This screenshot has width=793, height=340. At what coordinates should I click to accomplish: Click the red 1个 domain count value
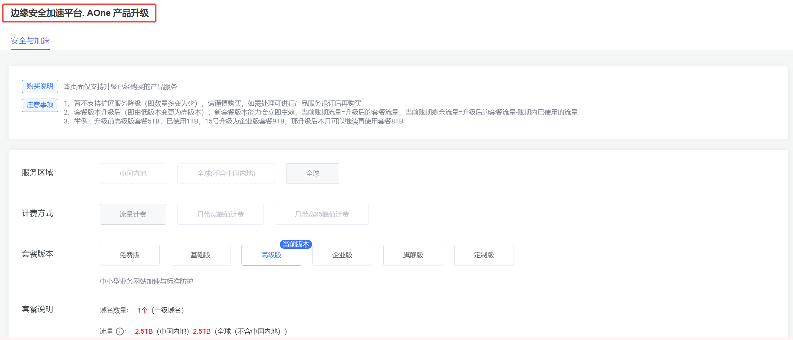[x=142, y=310]
